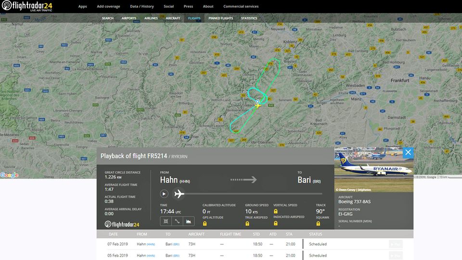Go to the Pinned Flights tab
The width and height of the screenshot is (462, 260).
coord(221,18)
